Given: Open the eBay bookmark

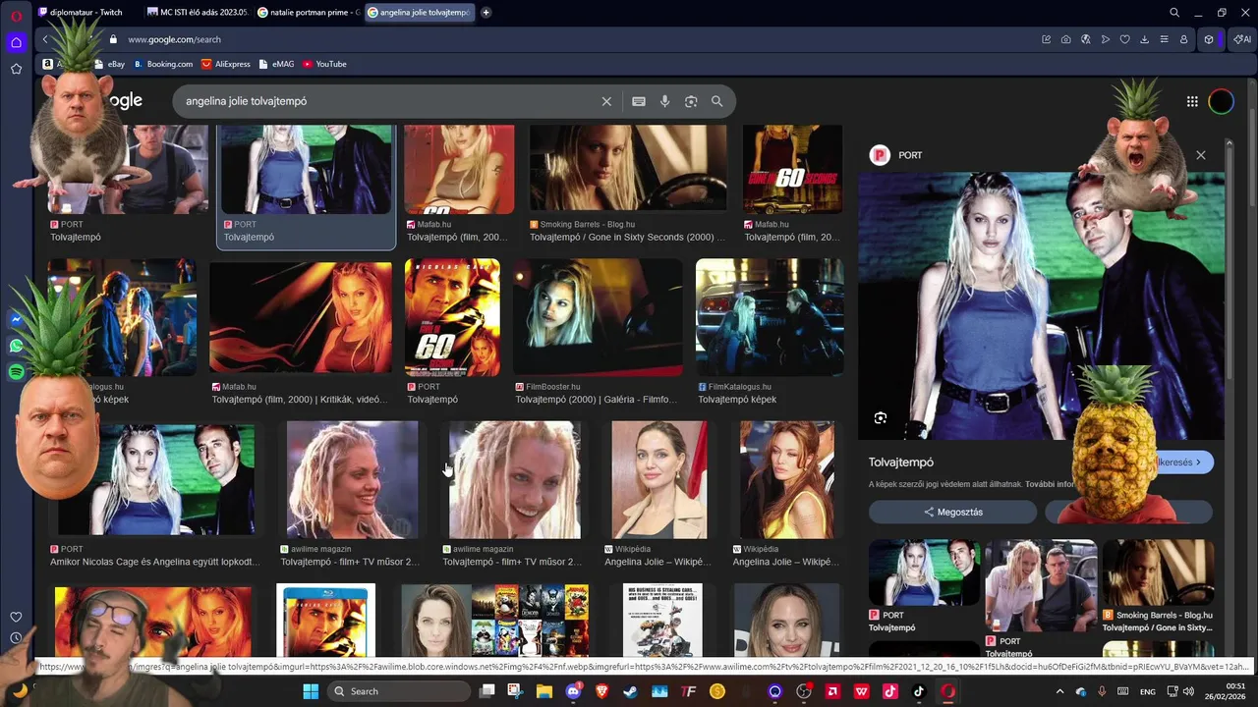Looking at the screenshot, I should [111, 64].
